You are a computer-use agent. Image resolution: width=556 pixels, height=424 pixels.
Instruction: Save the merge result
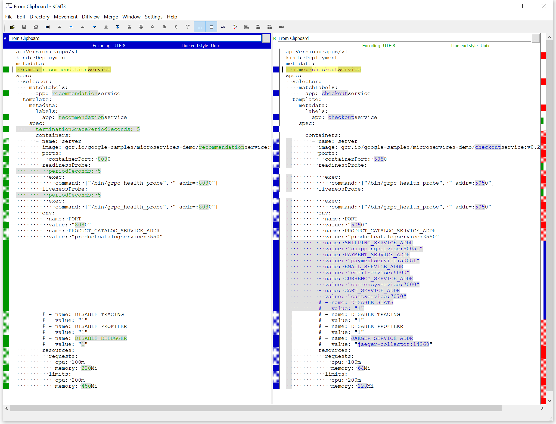click(24, 27)
